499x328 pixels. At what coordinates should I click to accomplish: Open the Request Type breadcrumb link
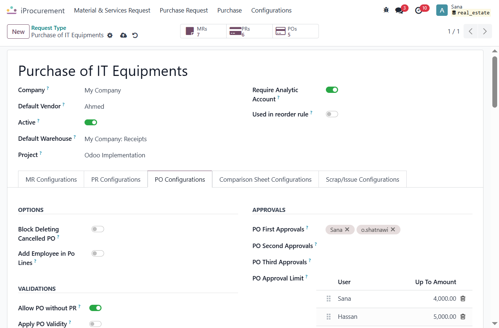(x=49, y=28)
